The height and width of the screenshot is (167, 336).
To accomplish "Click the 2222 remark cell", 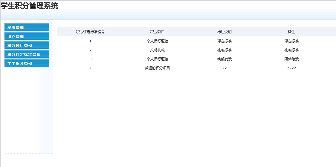I will (x=291, y=68).
